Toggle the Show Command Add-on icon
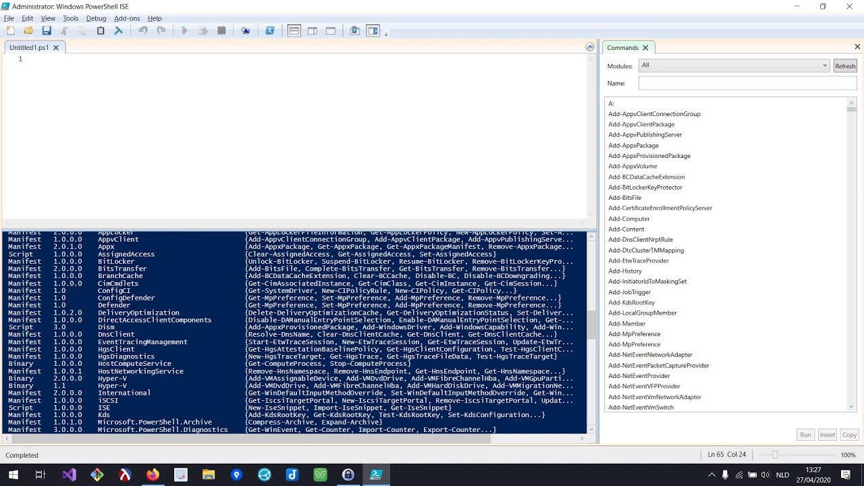 click(x=373, y=30)
